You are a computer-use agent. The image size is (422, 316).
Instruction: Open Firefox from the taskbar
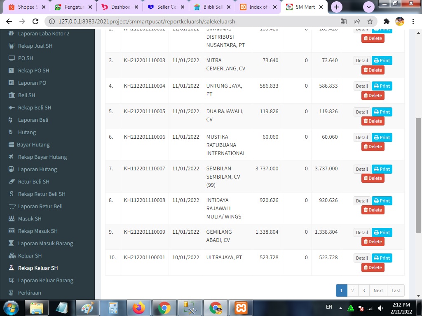(x=139, y=307)
